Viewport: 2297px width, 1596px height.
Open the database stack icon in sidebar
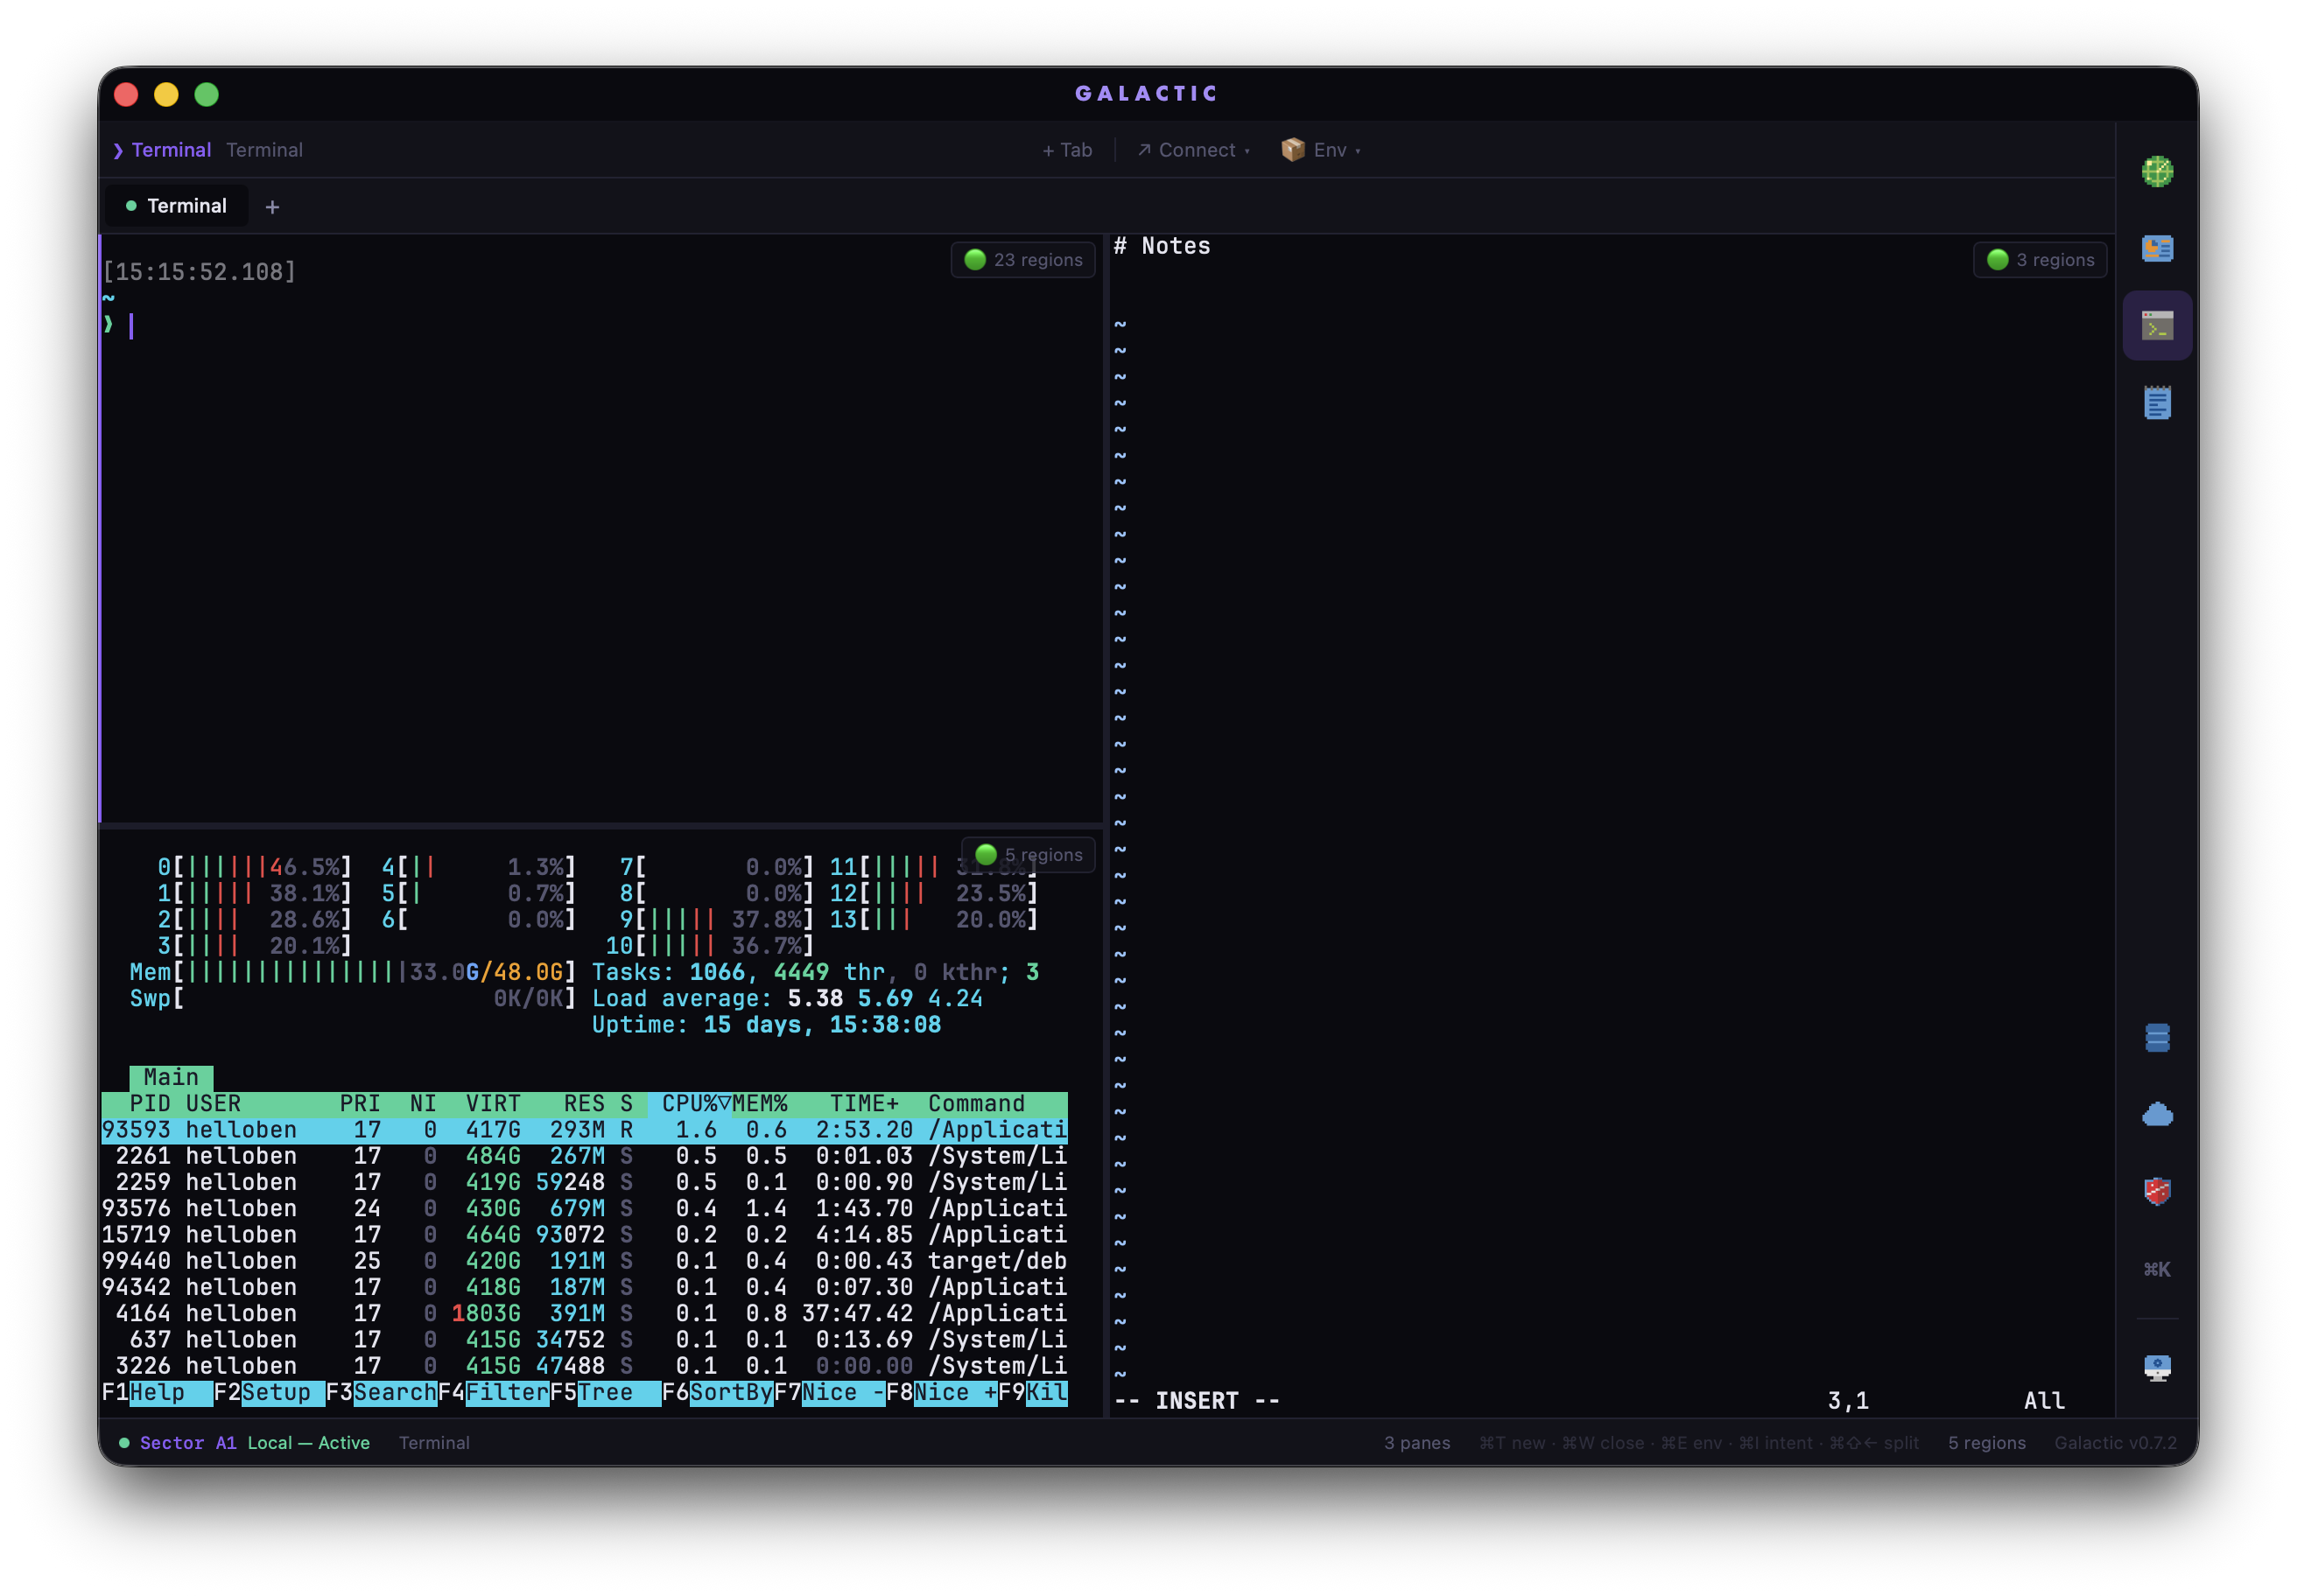click(2156, 1038)
